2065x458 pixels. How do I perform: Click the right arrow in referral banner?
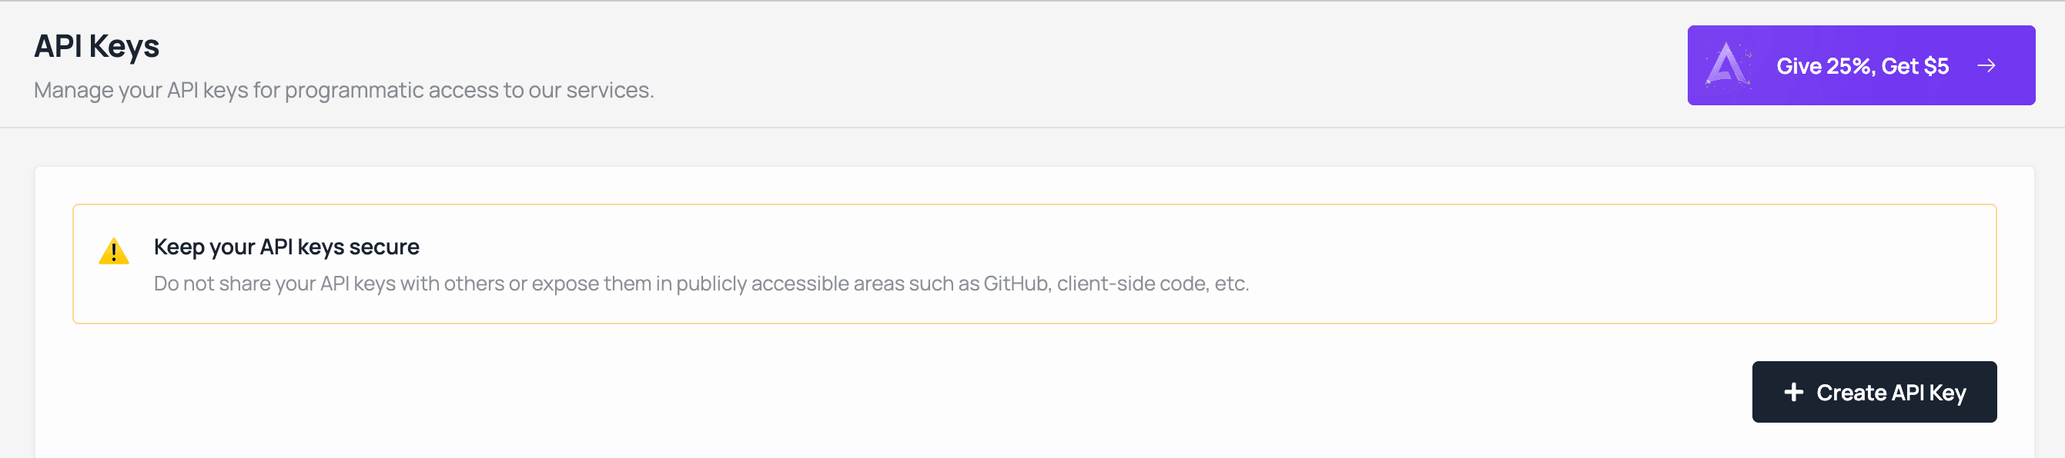click(x=1986, y=65)
